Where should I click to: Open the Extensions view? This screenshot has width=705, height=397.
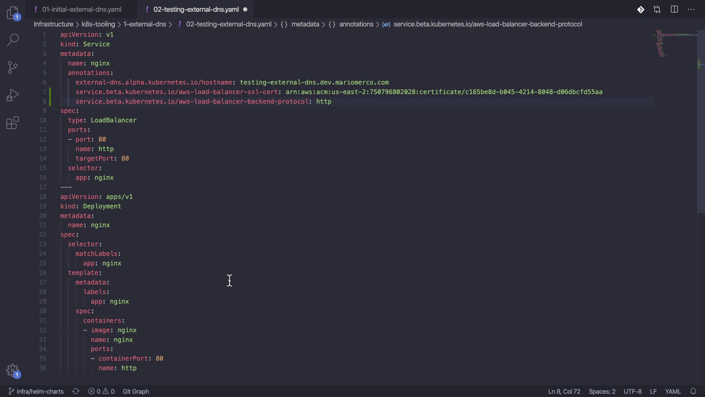[13, 123]
